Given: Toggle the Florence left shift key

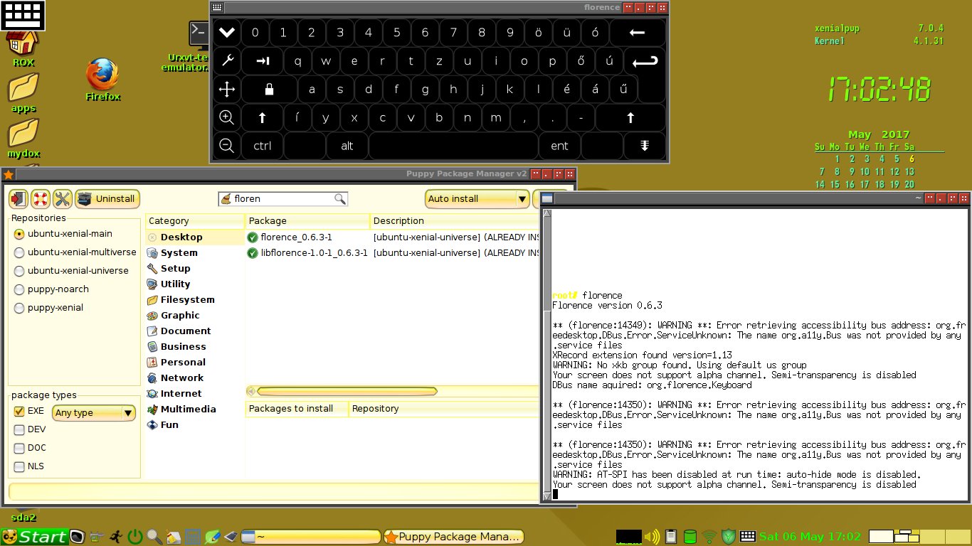Looking at the screenshot, I should tap(262, 118).
